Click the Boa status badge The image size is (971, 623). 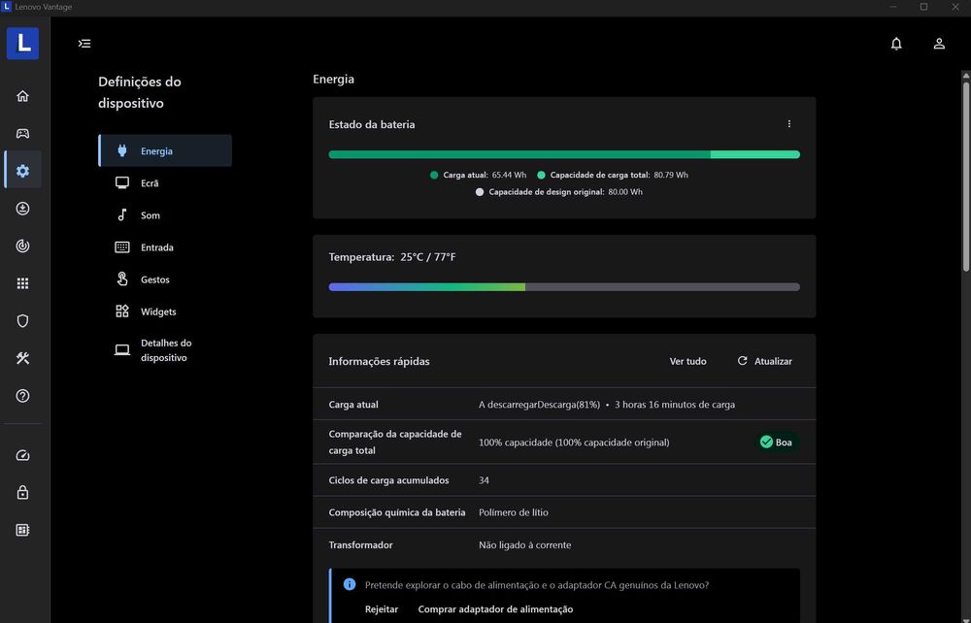[776, 443]
